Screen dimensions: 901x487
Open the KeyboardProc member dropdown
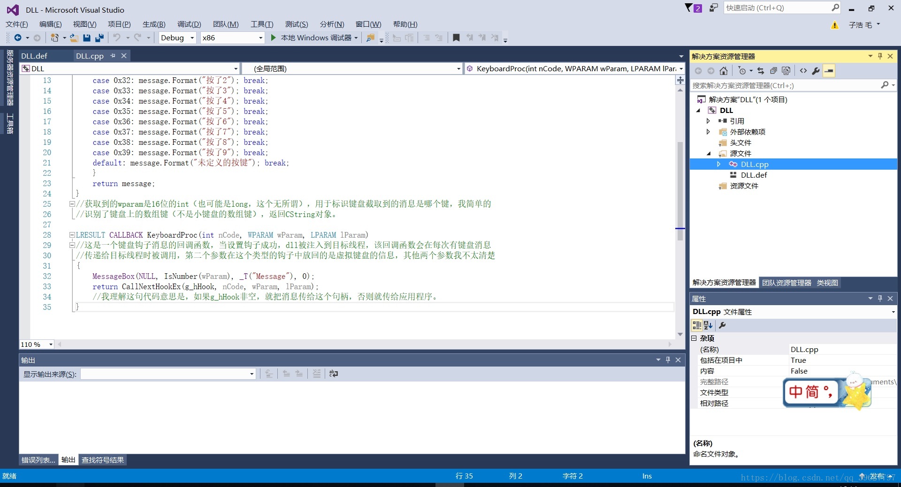click(681, 69)
